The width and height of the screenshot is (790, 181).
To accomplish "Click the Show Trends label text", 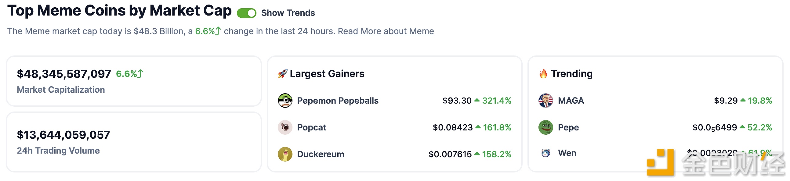I will click(x=288, y=13).
